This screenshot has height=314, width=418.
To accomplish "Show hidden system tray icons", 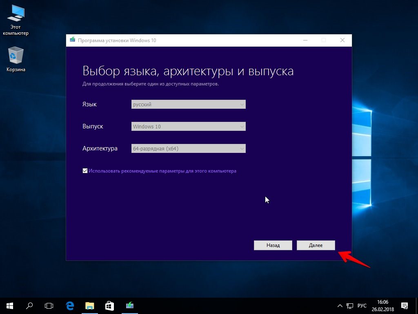I will [x=340, y=306].
